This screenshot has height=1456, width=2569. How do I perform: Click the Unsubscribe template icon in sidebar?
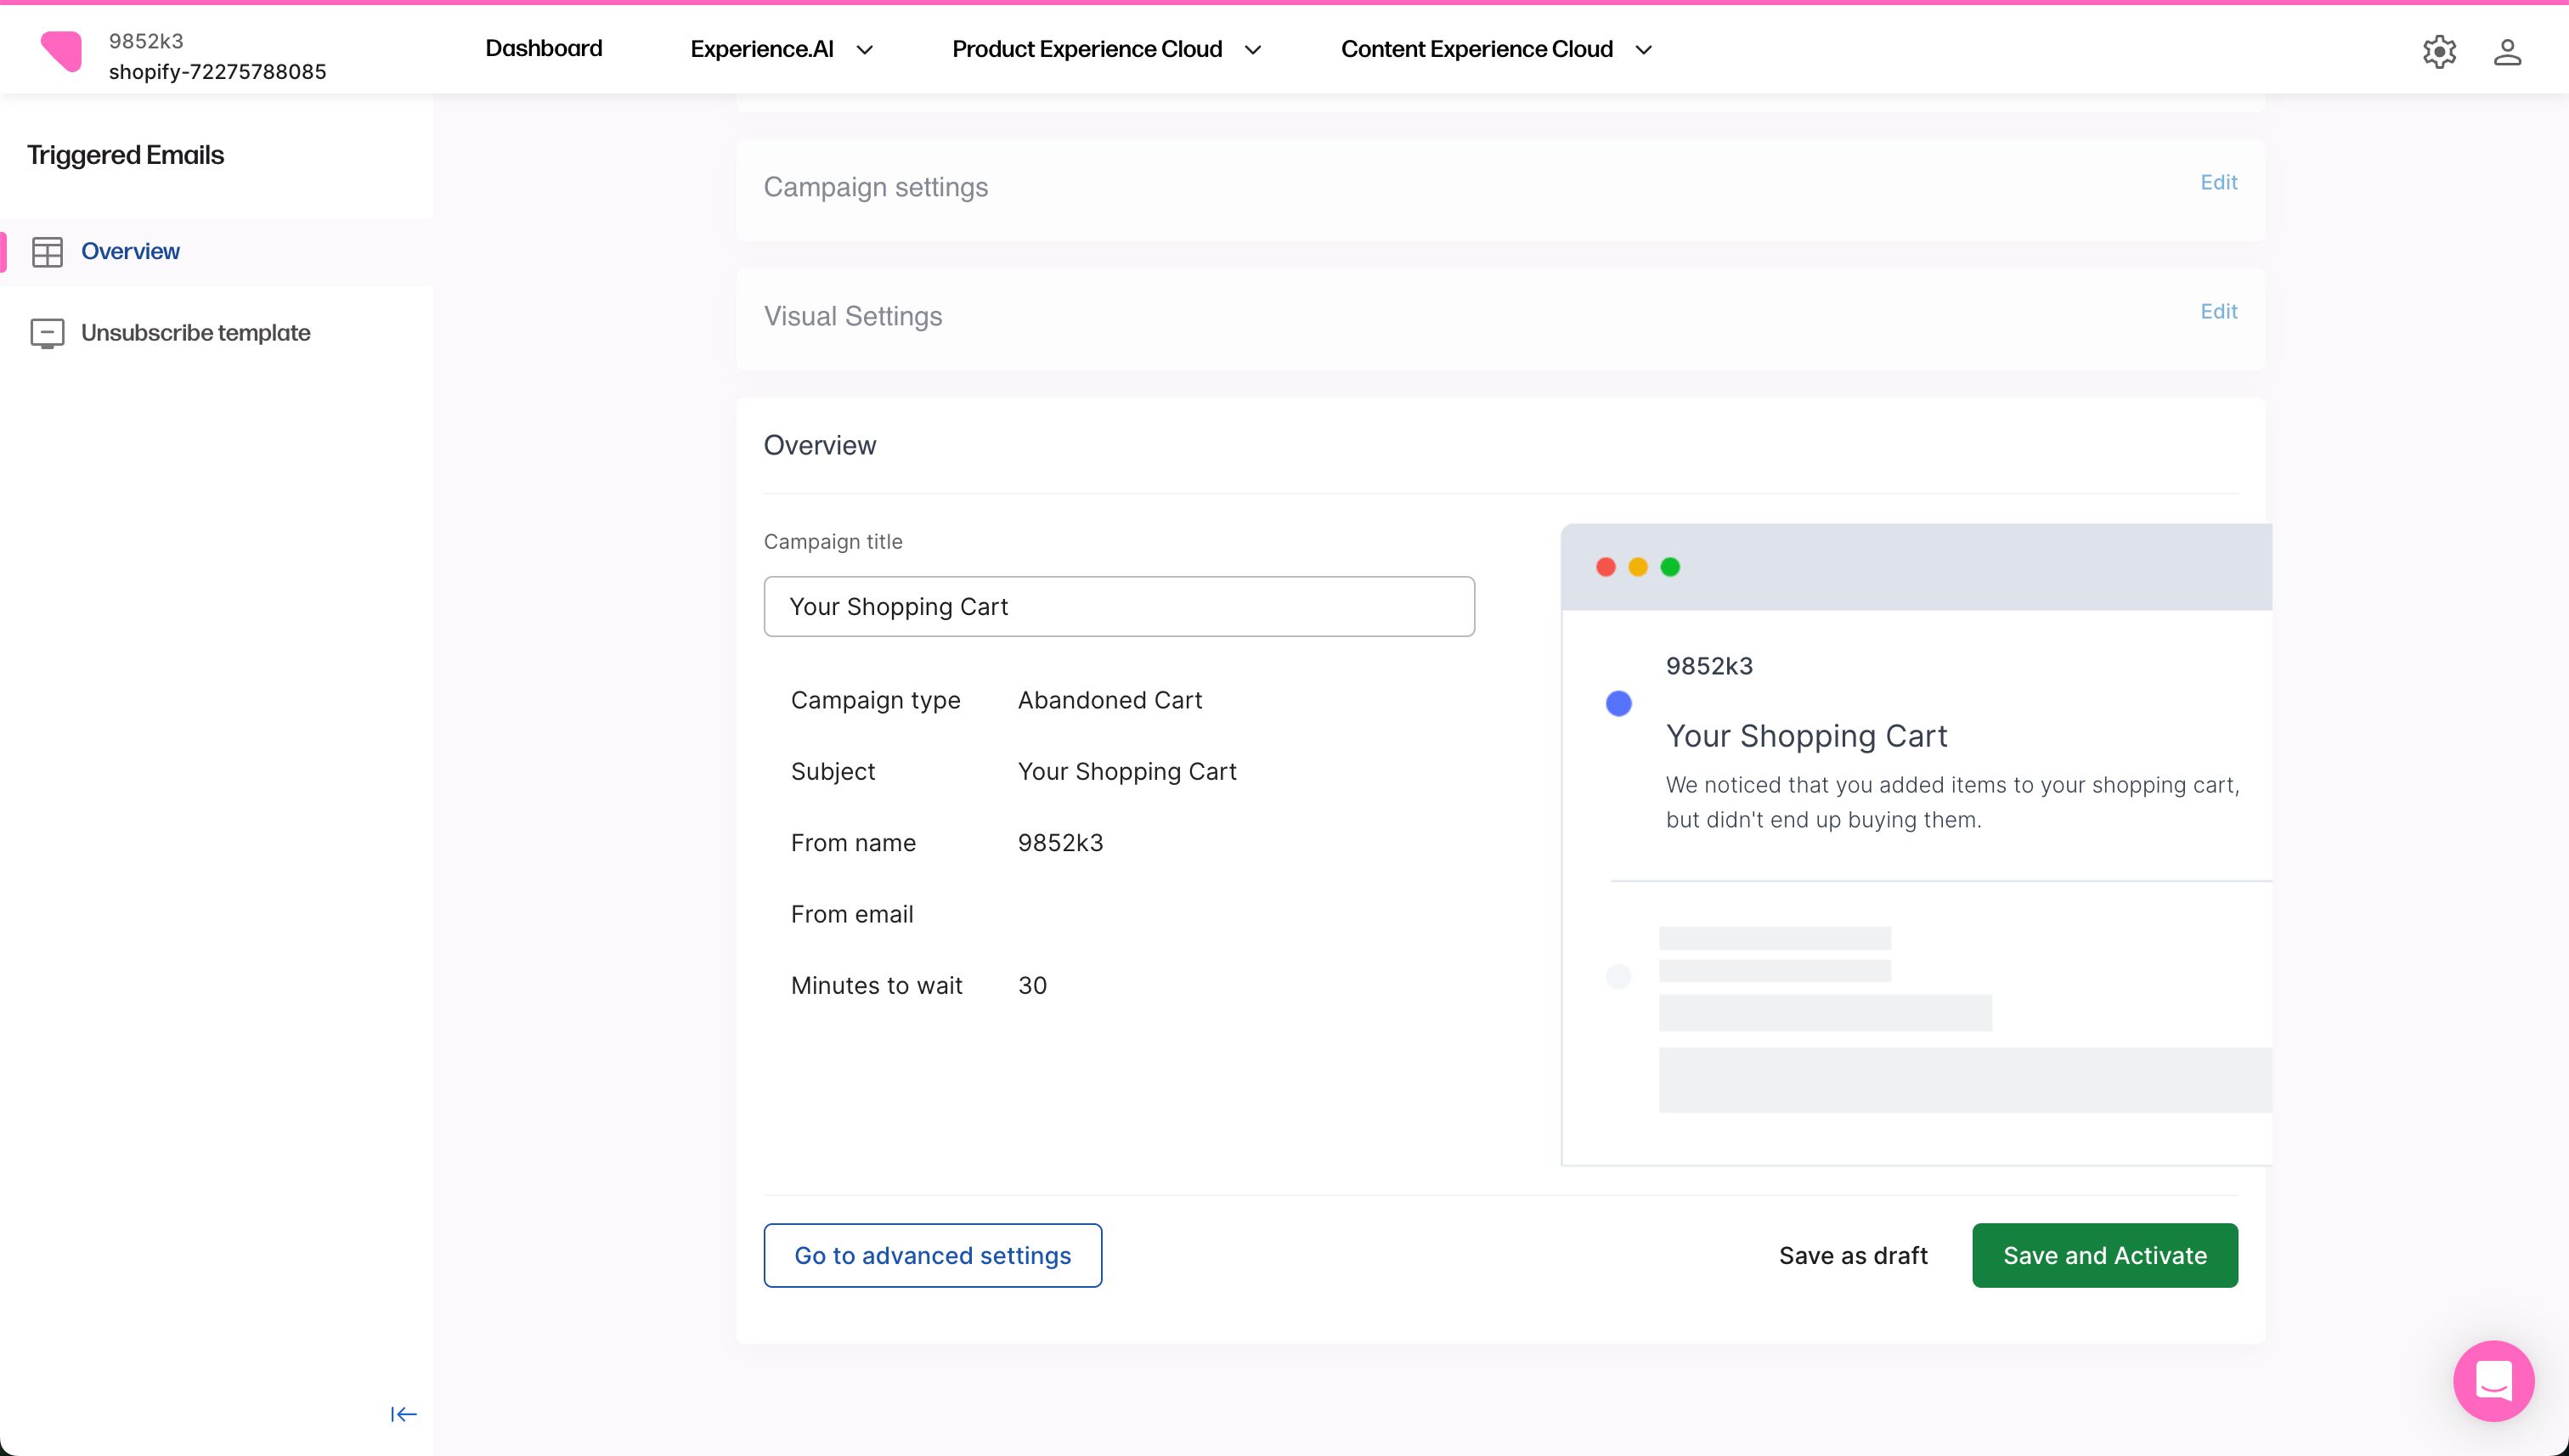(x=48, y=333)
